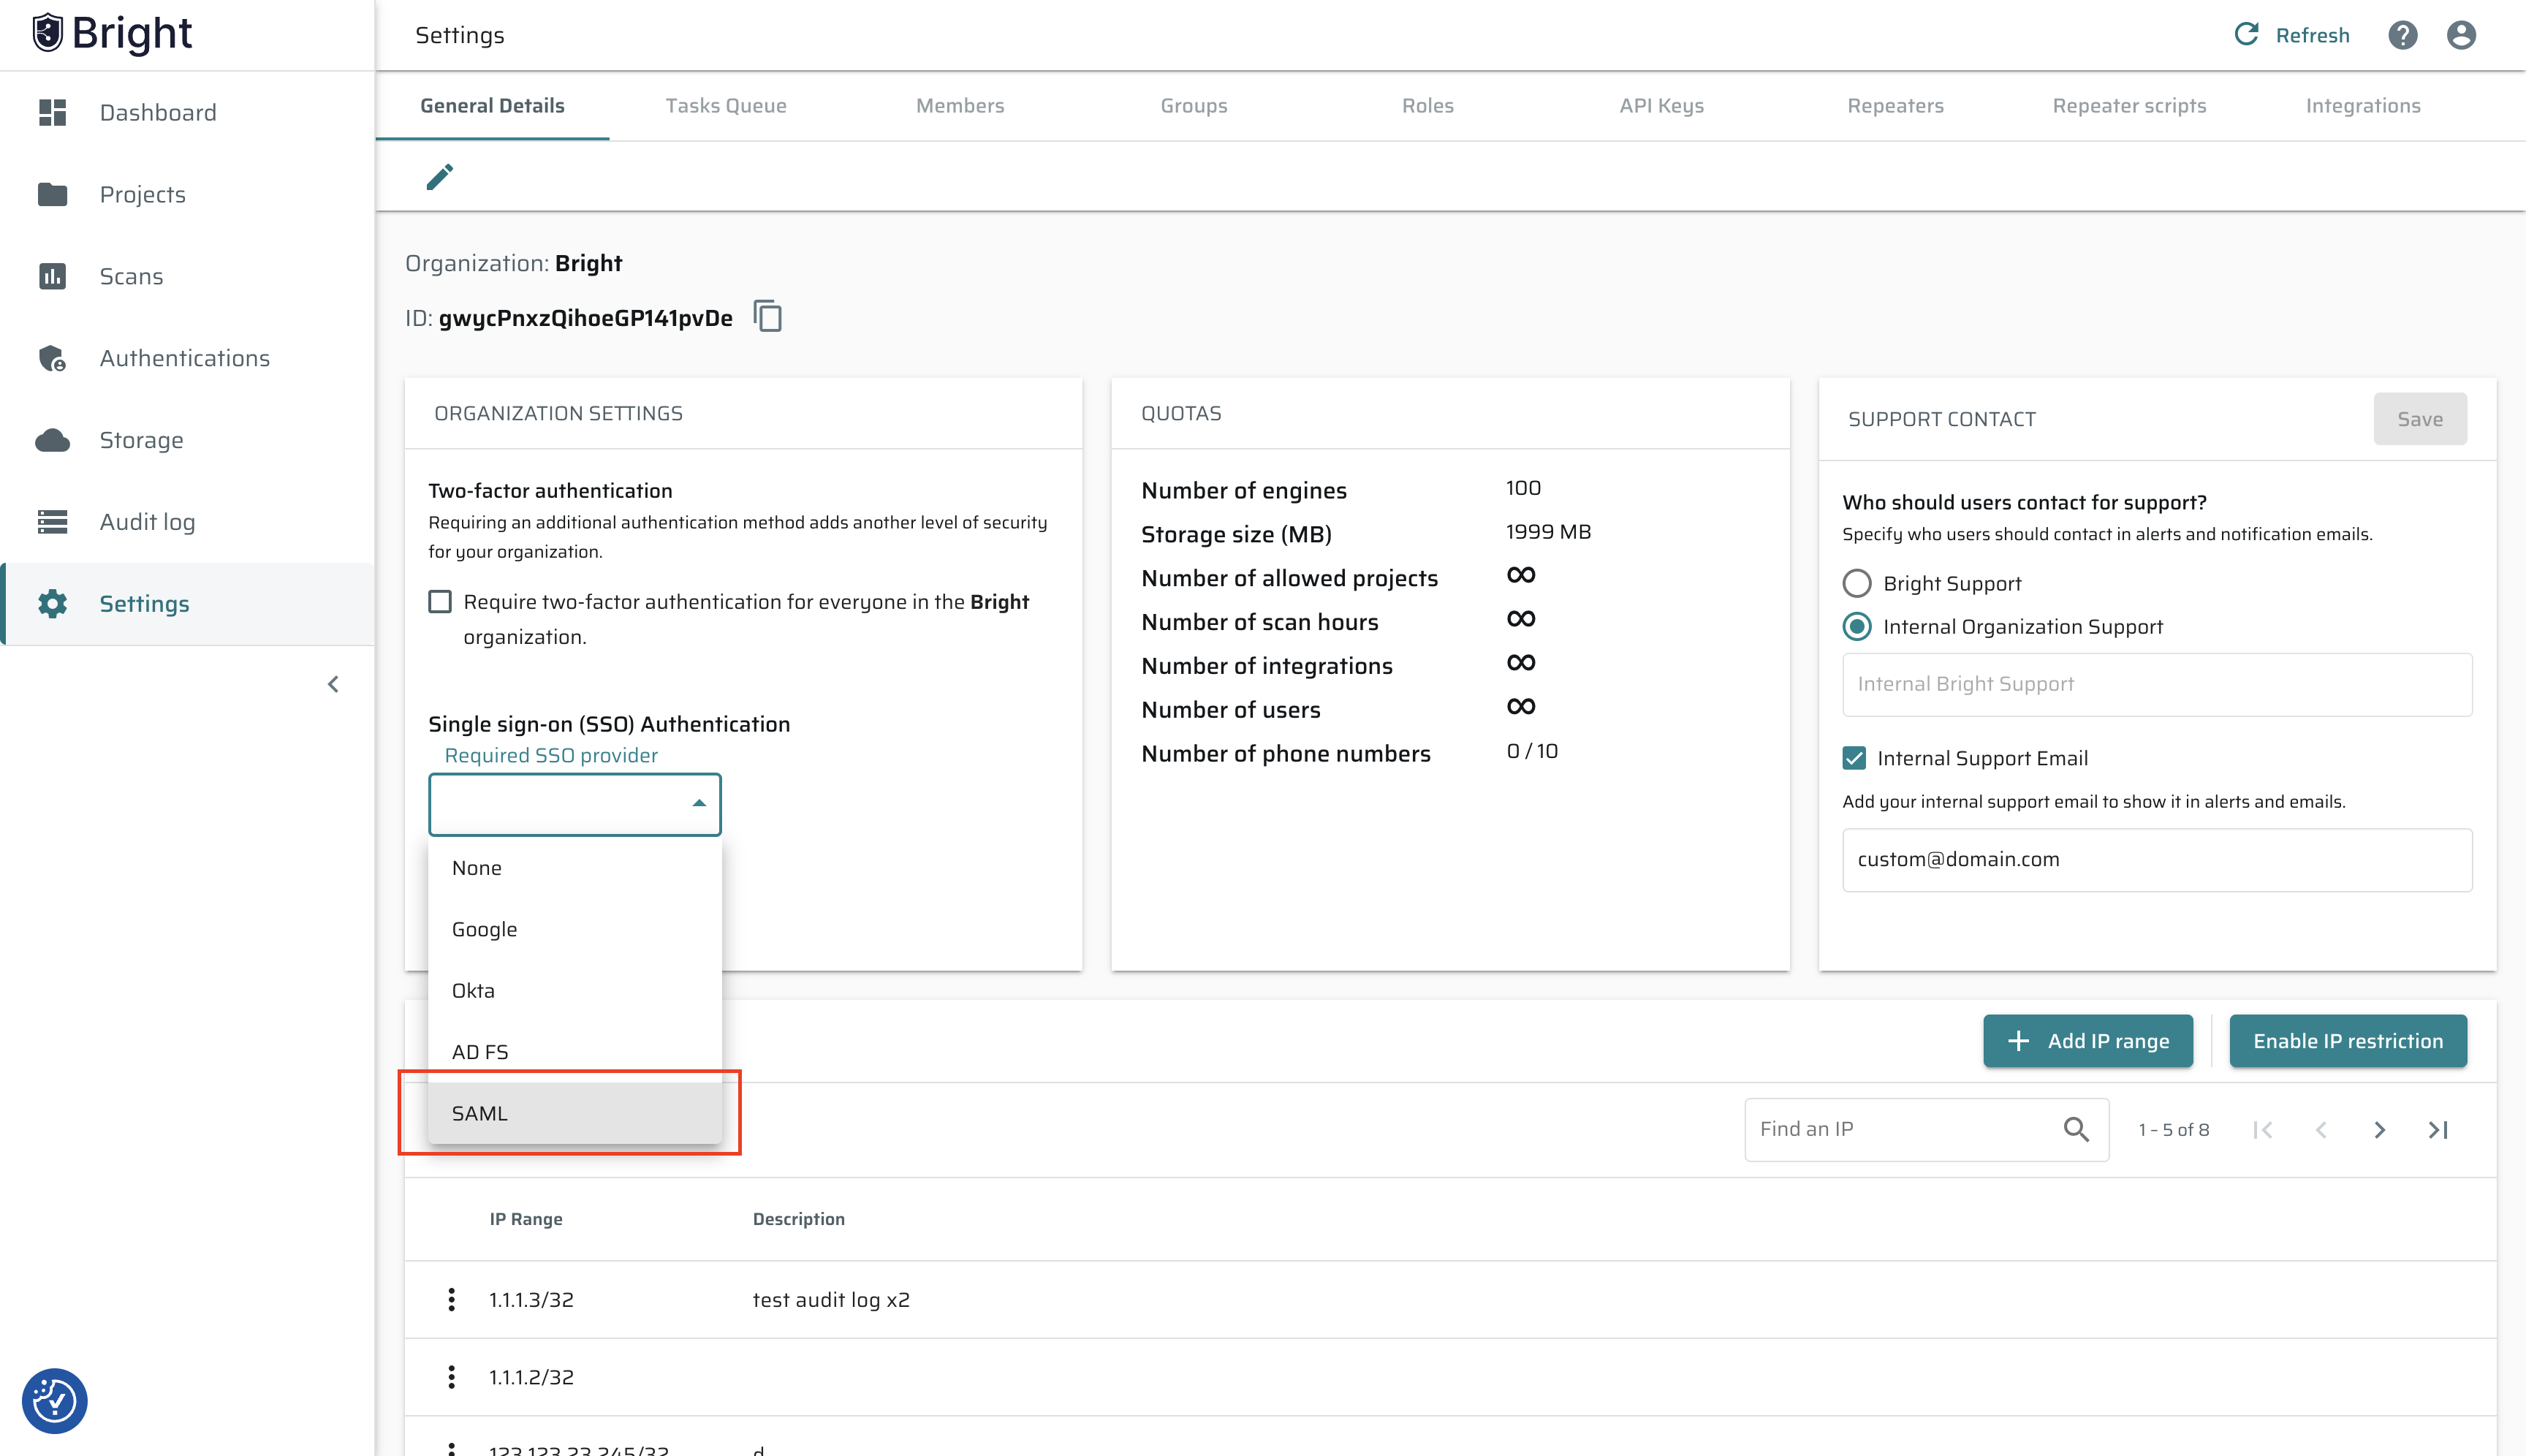Choose Okta as SSO provider
Viewport: 2526px width, 1456px height.
click(575, 990)
